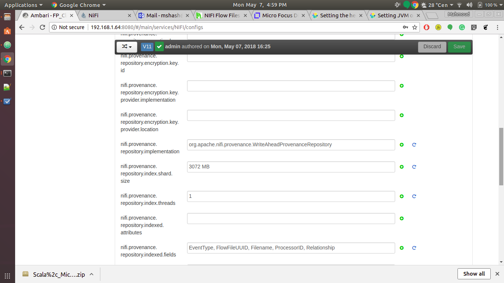504x283 pixels.
Task: Save the NIFI configuration changes
Action: (x=459, y=47)
